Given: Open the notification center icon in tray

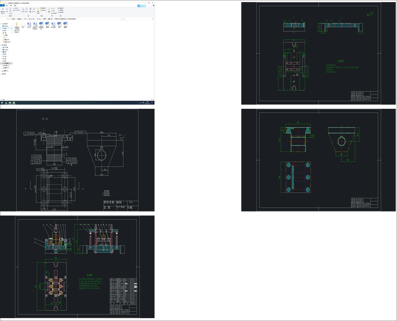Looking at the screenshot, I should point(152,103).
